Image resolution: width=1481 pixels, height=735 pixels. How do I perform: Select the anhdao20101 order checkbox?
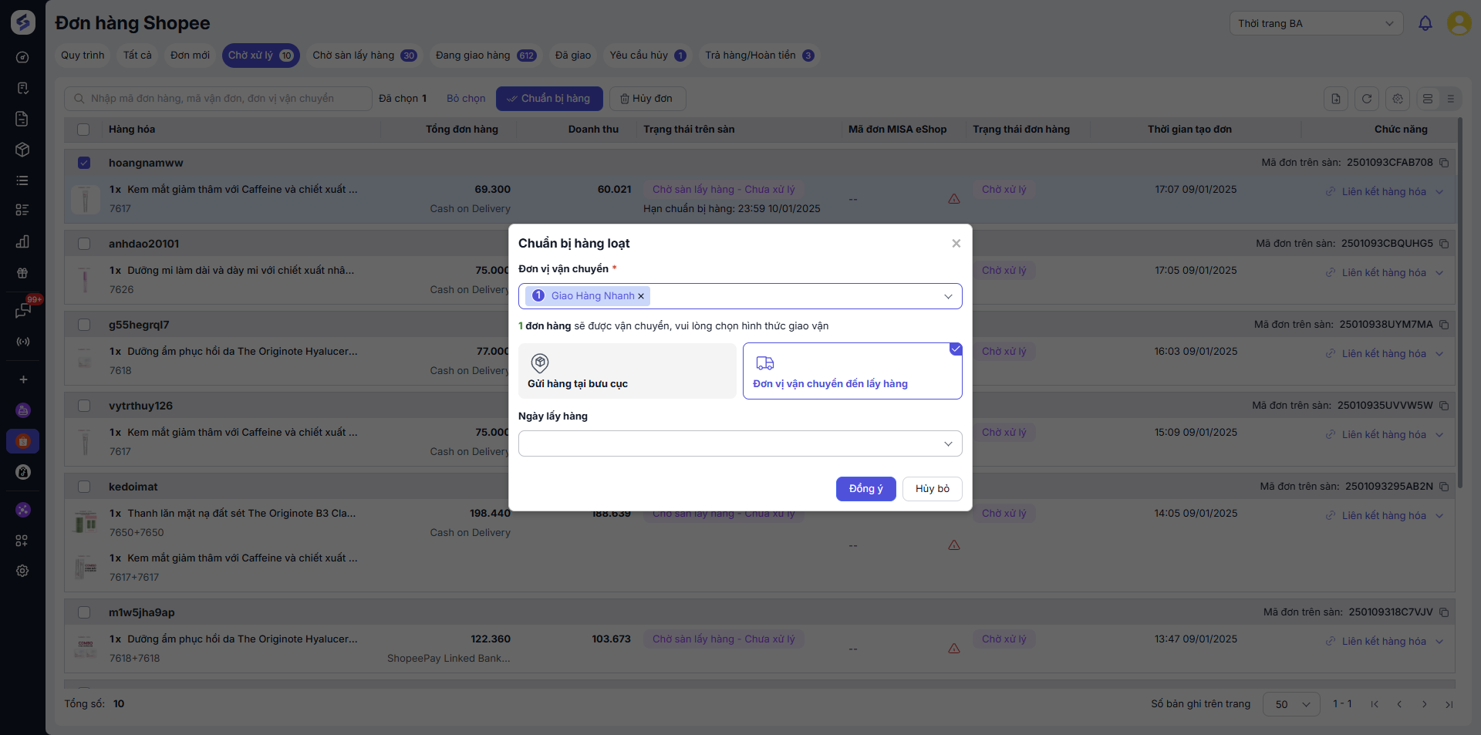pyautogui.click(x=84, y=244)
